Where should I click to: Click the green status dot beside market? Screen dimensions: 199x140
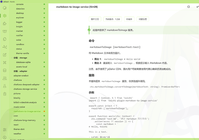(x=44, y=31)
